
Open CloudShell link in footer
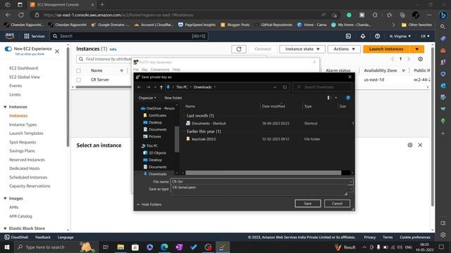click(x=16, y=238)
